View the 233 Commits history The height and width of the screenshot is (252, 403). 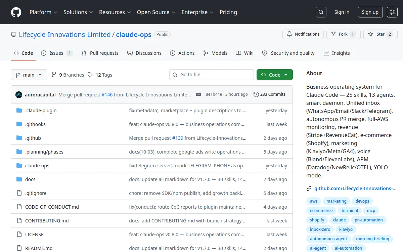[269, 94]
